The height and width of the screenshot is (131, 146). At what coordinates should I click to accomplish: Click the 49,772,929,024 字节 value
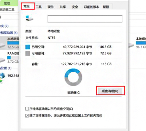(77, 47)
